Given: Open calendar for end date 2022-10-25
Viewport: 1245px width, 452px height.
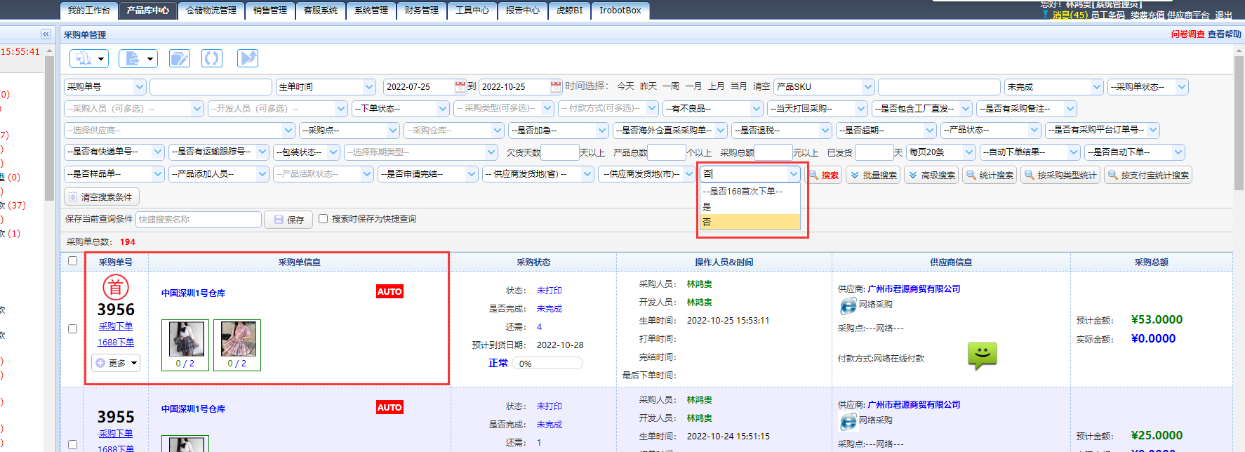Looking at the screenshot, I should coord(556,87).
